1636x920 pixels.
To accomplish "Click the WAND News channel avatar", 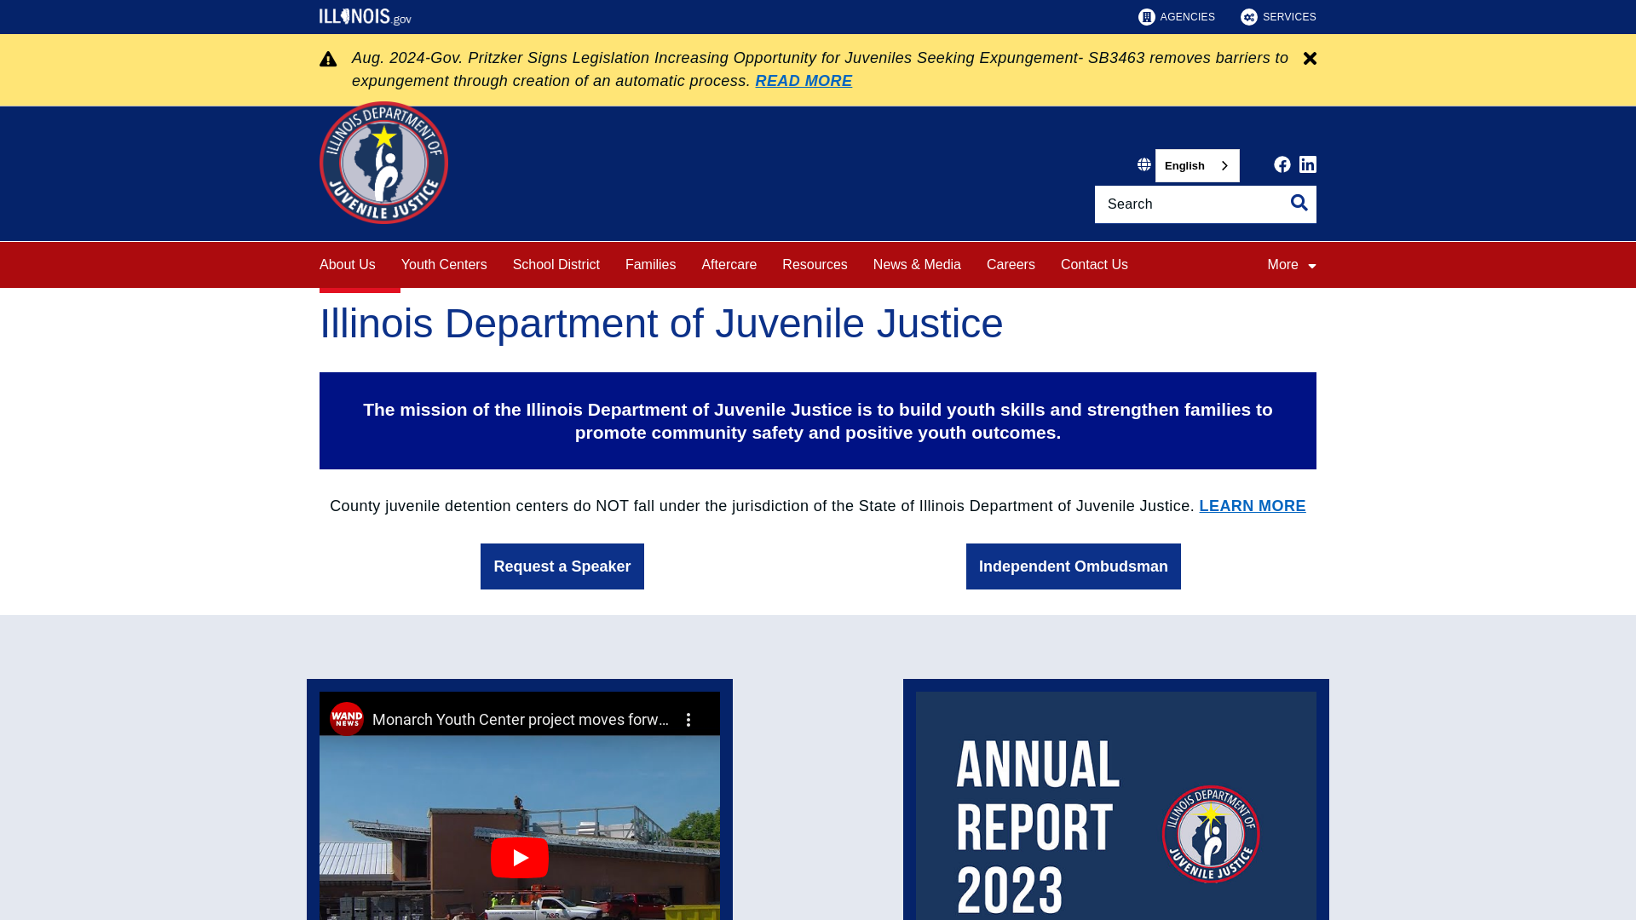I will 347,719.
